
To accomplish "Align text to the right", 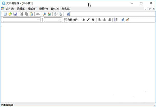I will pyautogui.click(x=109, y=20).
